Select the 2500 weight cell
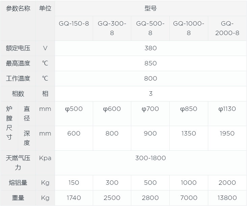 (112, 198)
